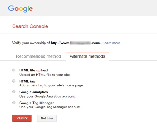
Task: Click the Google Tag Manager label
Action: point(37,103)
